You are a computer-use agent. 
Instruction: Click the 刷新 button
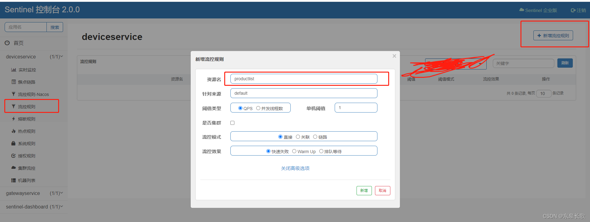[565, 63]
